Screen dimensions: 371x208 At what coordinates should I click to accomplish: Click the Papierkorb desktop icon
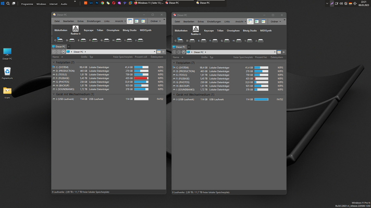pyautogui.click(x=7, y=72)
